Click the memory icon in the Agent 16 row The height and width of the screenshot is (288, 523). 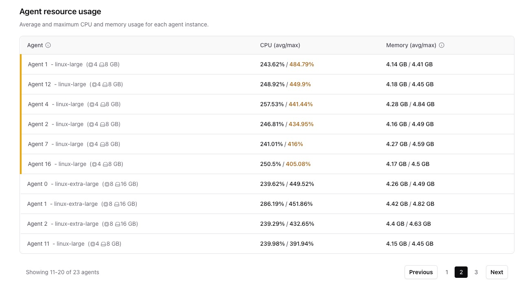click(x=105, y=164)
